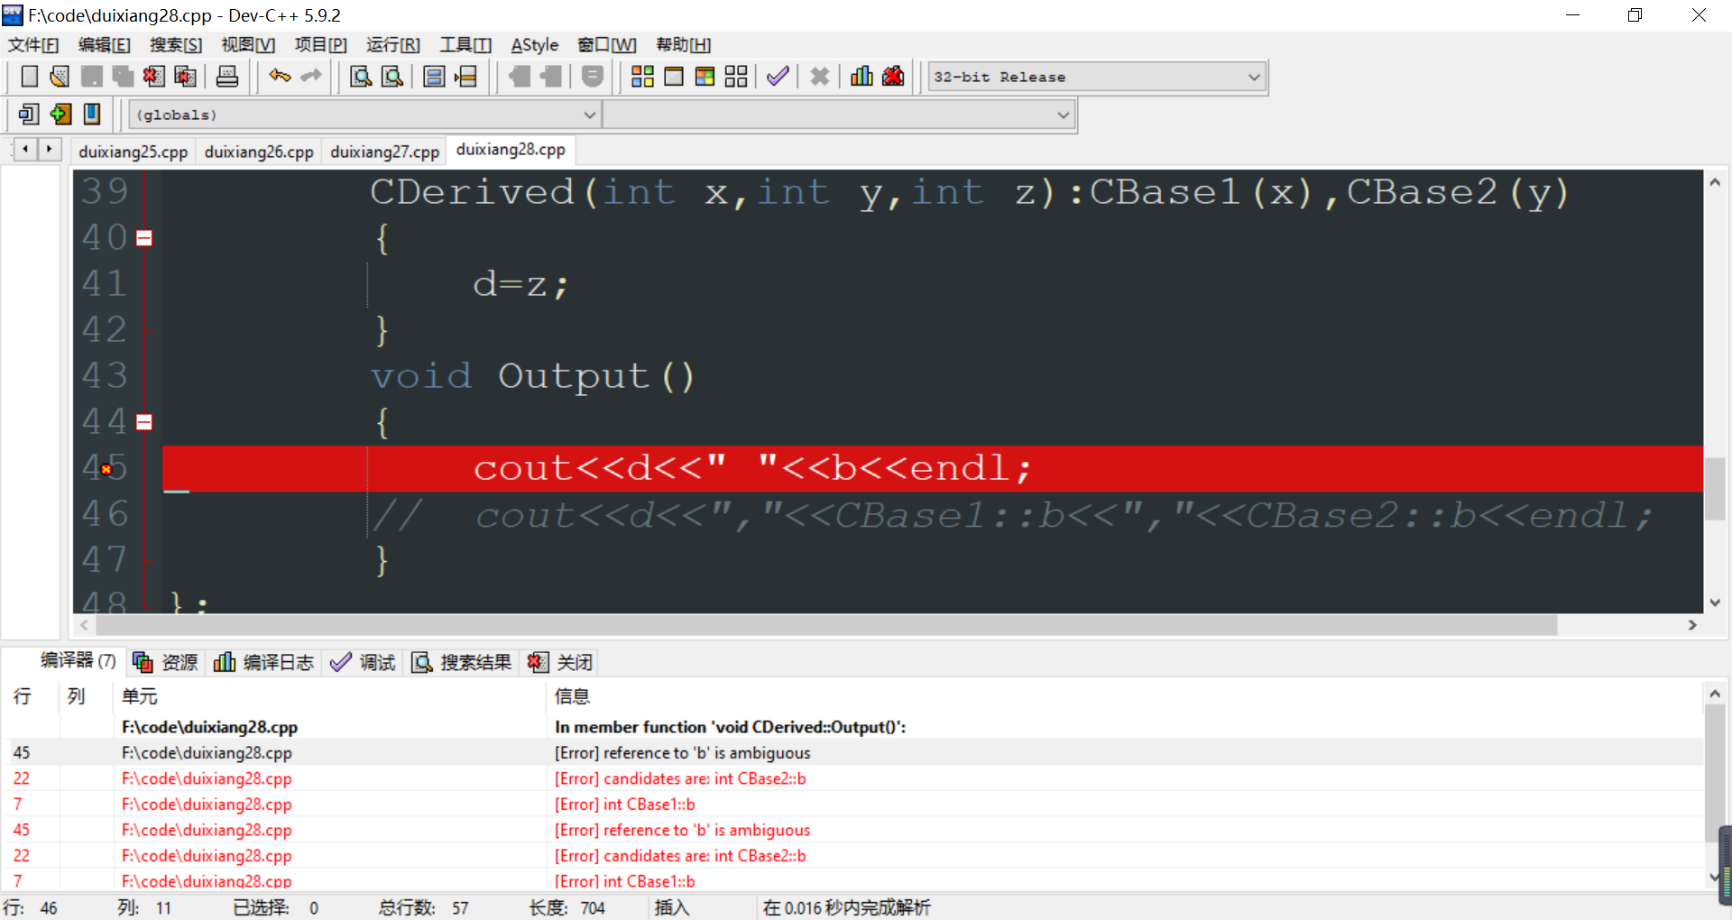Click the Unindent icon
This screenshot has width=1732, height=920.
[520, 77]
